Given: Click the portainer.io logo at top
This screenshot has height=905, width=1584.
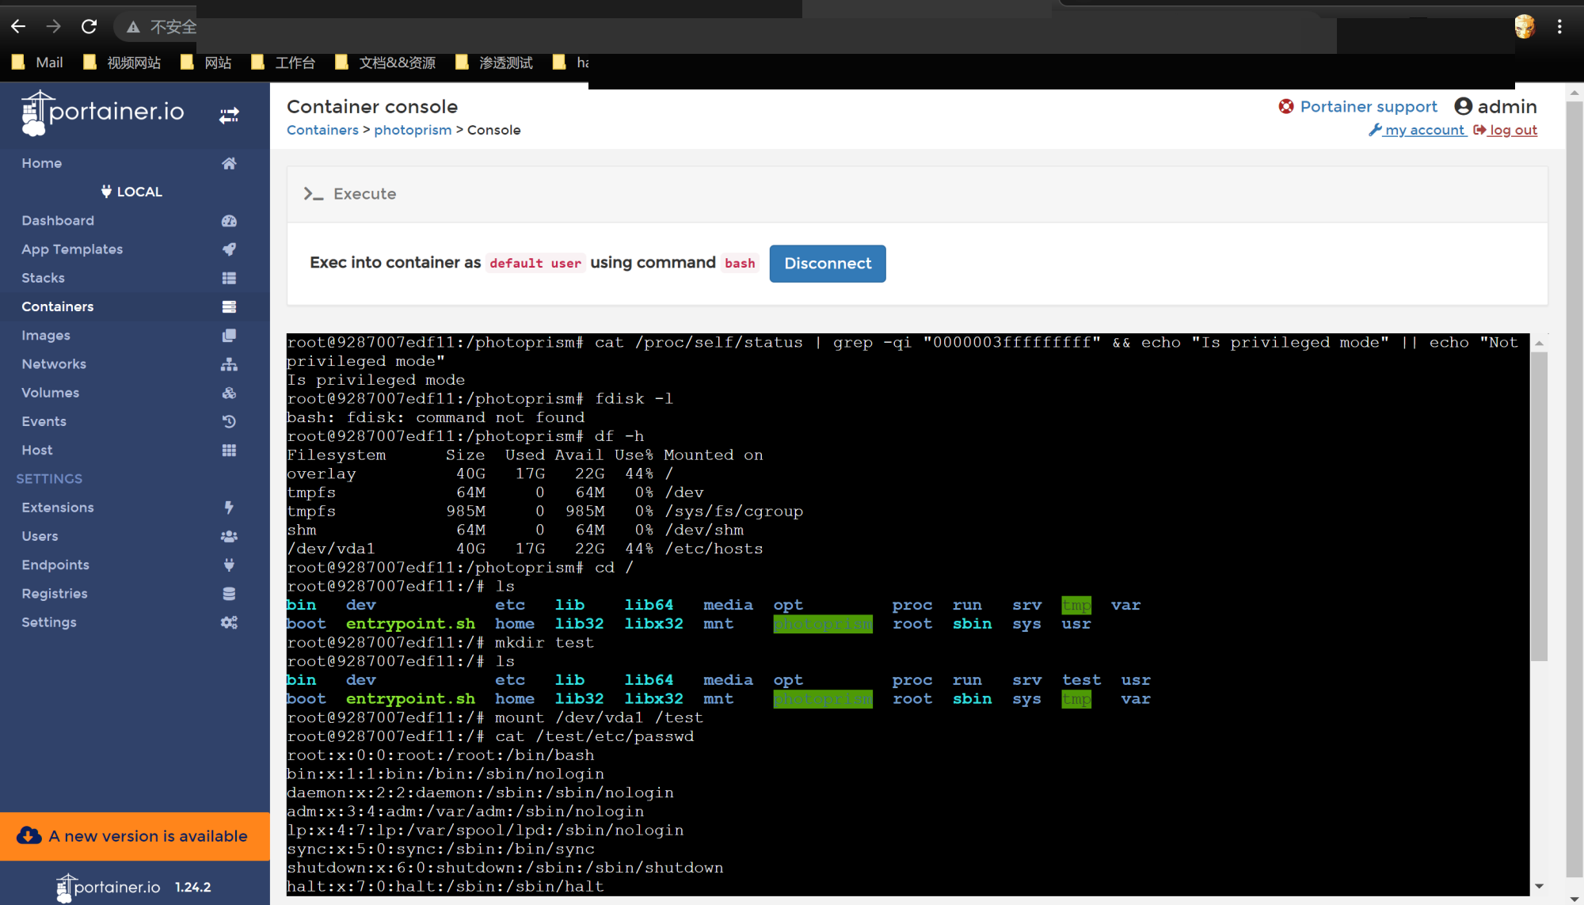Looking at the screenshot, I should point(103,112).
